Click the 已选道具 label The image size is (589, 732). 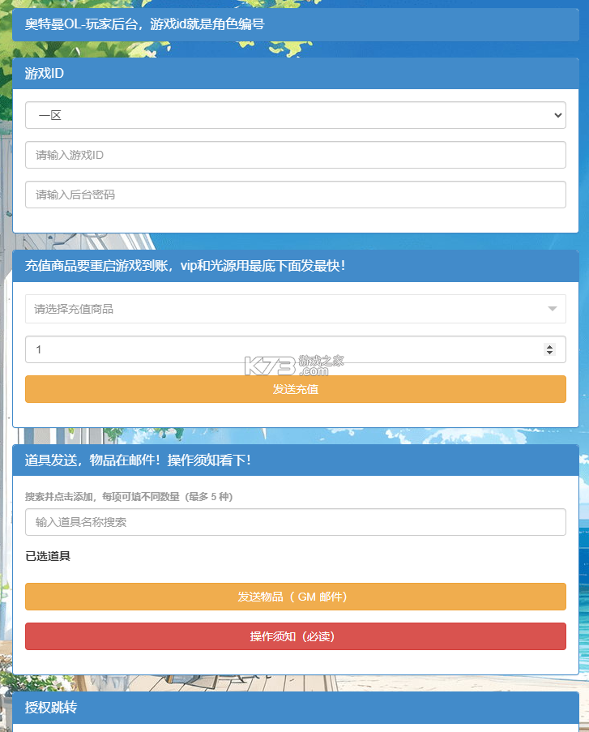pyautogui.click(x=48, y=556)
